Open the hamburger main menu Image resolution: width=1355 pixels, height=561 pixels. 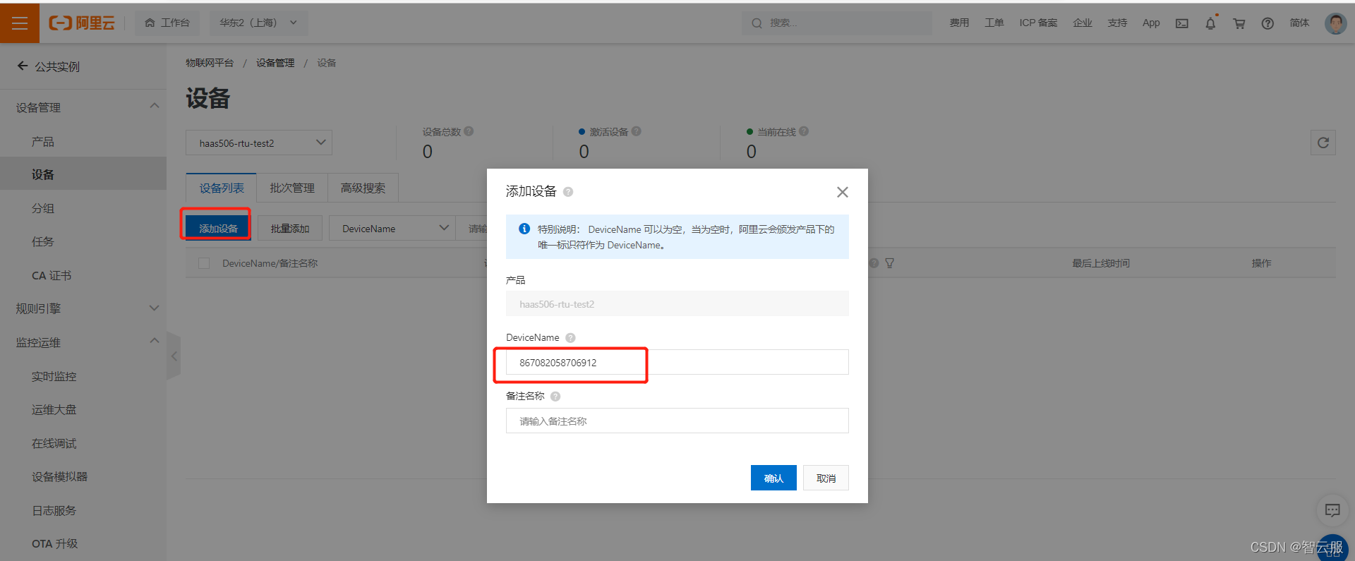pyautogui.click(x=20, y=23)
